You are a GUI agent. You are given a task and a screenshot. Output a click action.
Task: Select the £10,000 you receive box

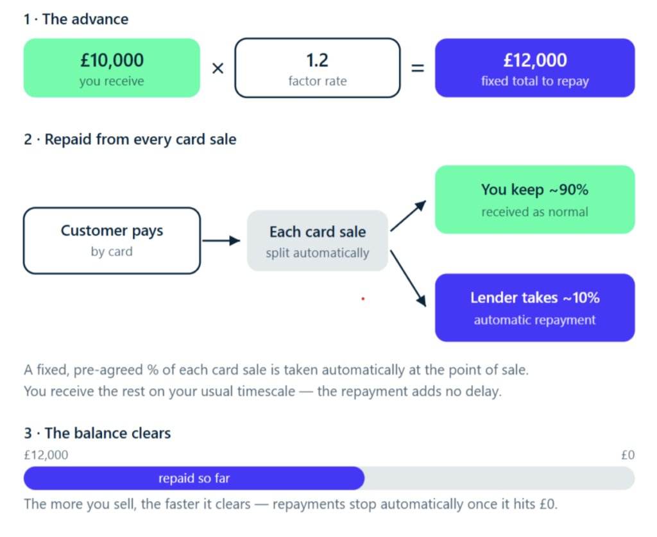(x=112, y=68)
